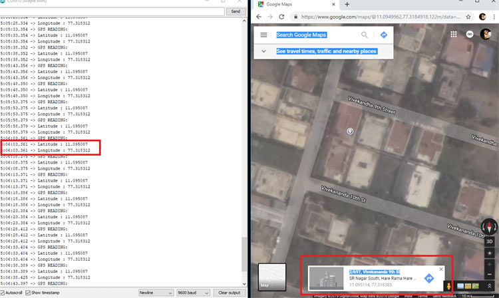Screen dimensions: 499x298
Task: Click serial monitor scrollbar down arrow
Action: [244, 284]
